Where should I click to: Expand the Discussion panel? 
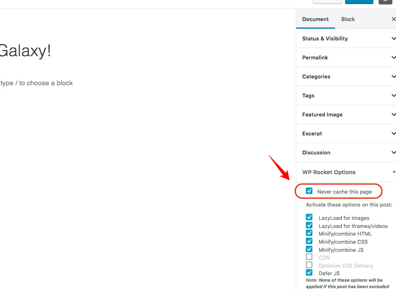346,152
